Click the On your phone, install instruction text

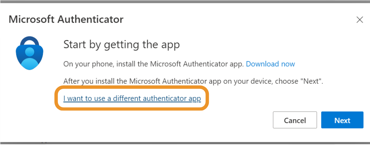pyautogui.click(x=153, y=64)
